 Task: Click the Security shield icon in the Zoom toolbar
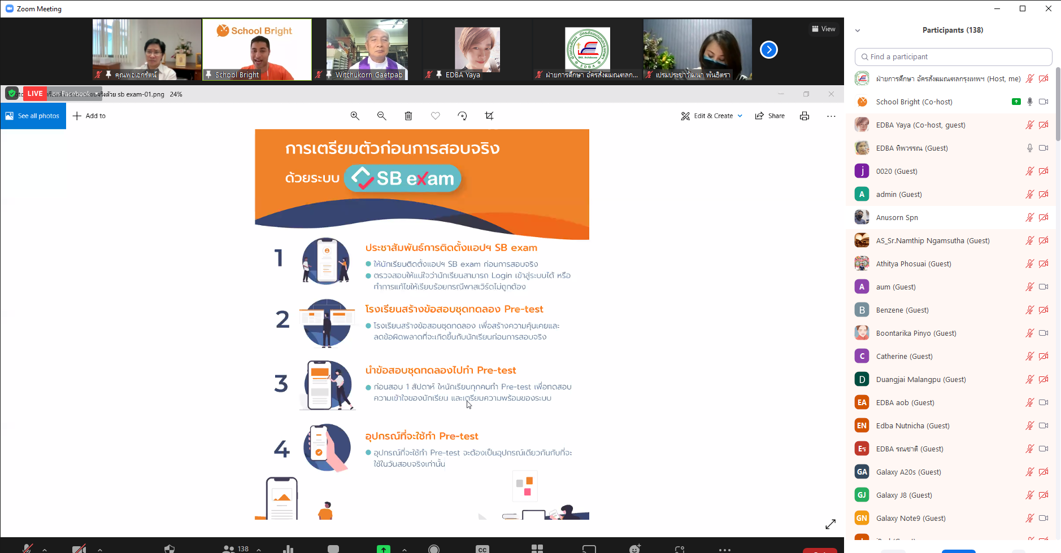click(169, 548)
